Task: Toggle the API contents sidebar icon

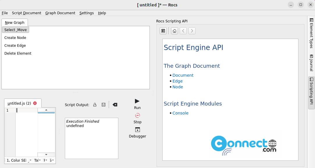Action: click(x=163, y=31)
